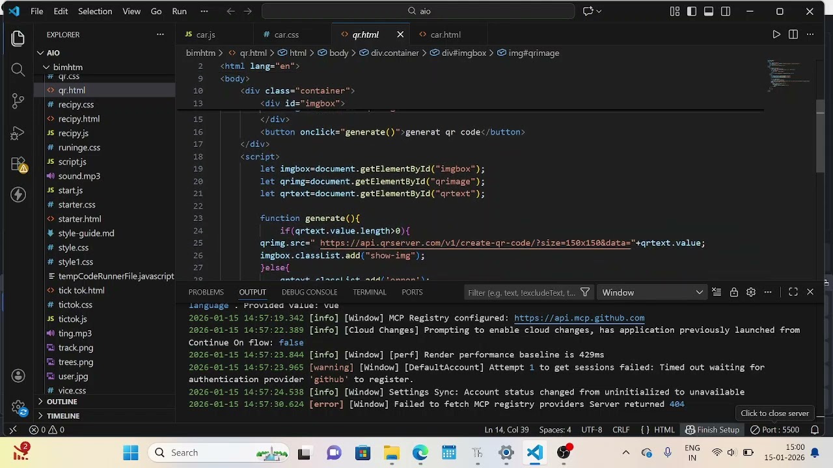Screen dimensions: 833x468
Task: Open the Copilot chat icon
Action: pos(588,11)
